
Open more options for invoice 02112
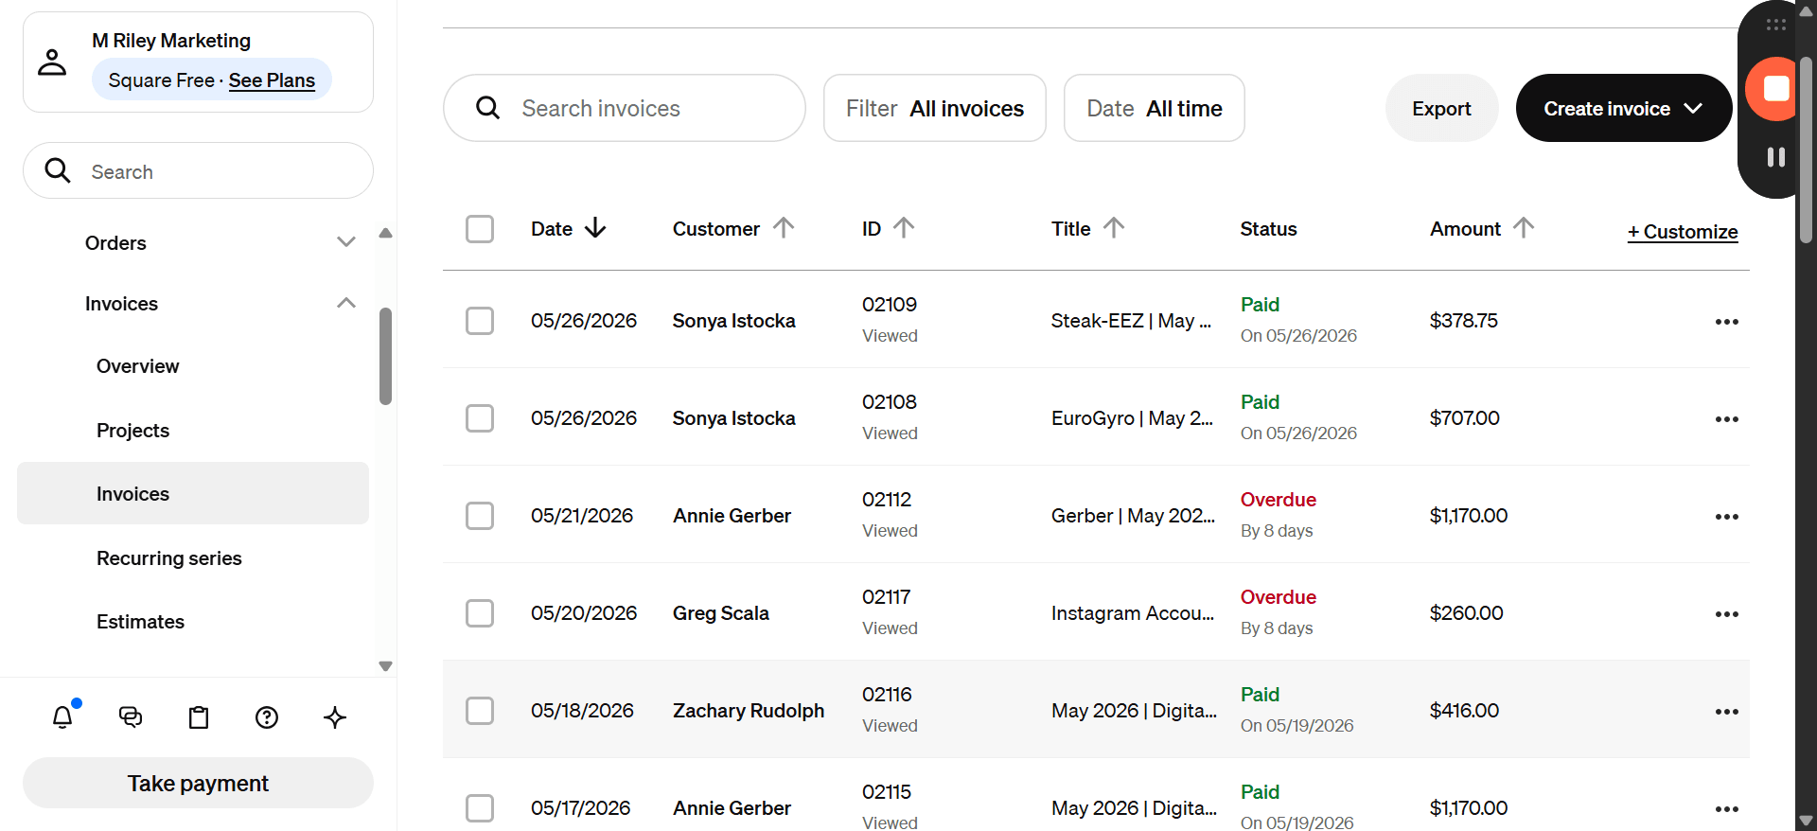click(x=1727, y=517)
